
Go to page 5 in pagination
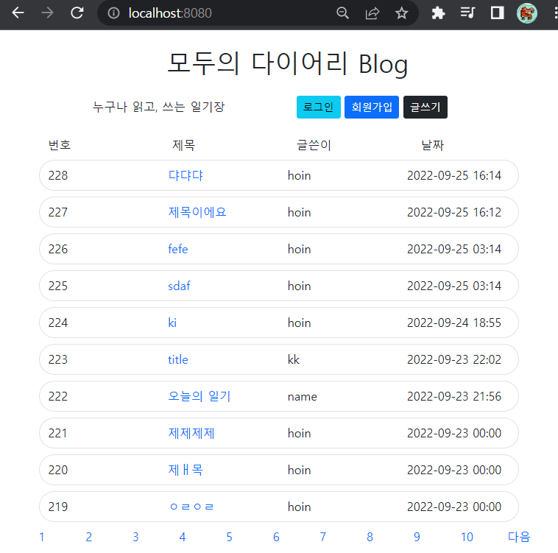coord(229,537)
